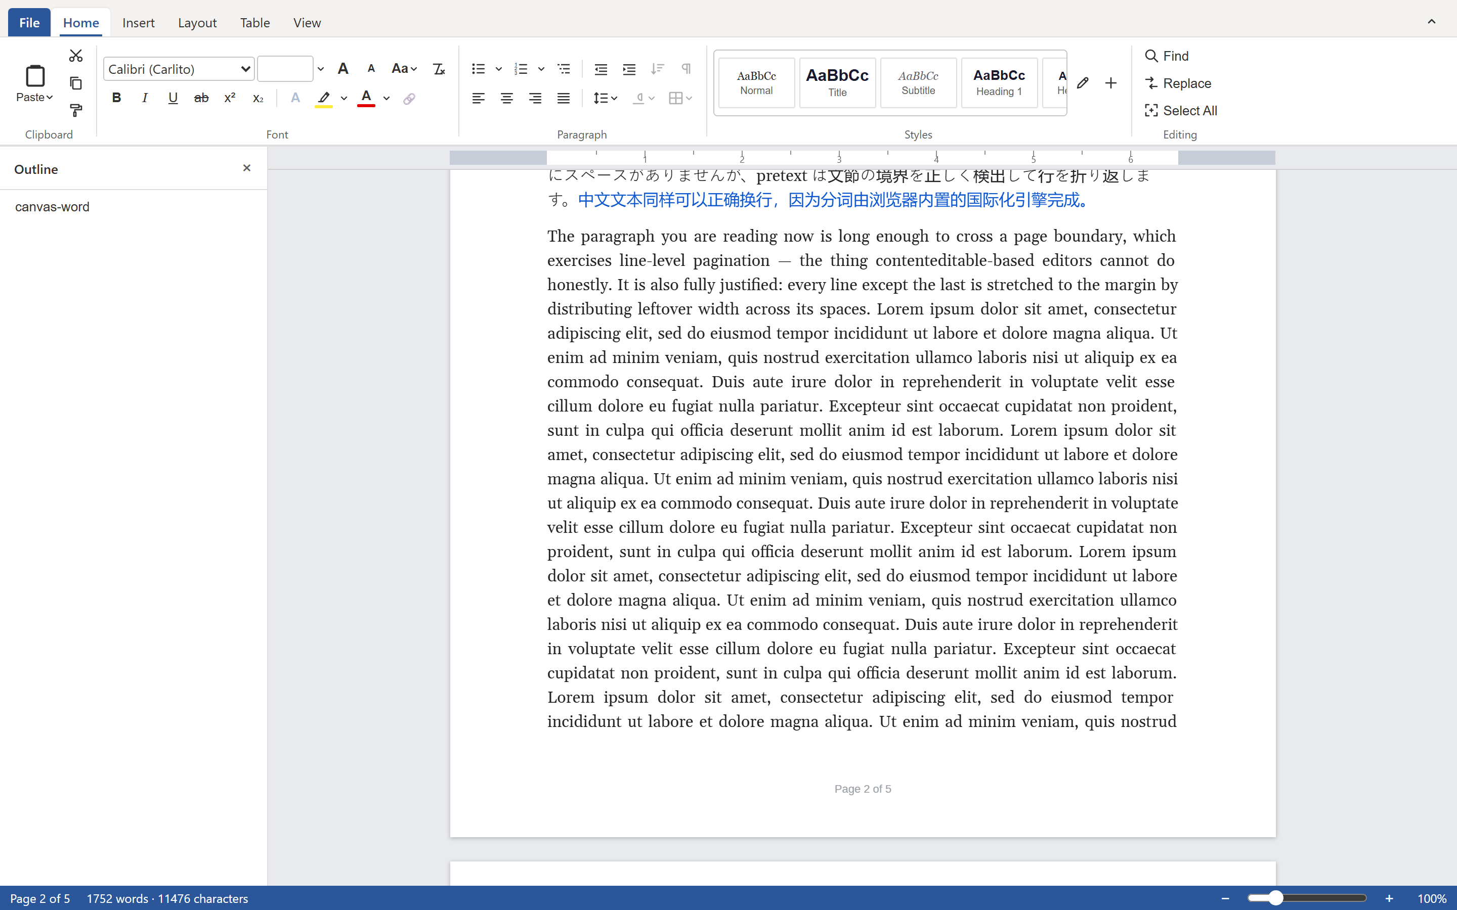1457x910 pixels.
Task: Toggle strikethrough formatting
Action: pos(201,98)
